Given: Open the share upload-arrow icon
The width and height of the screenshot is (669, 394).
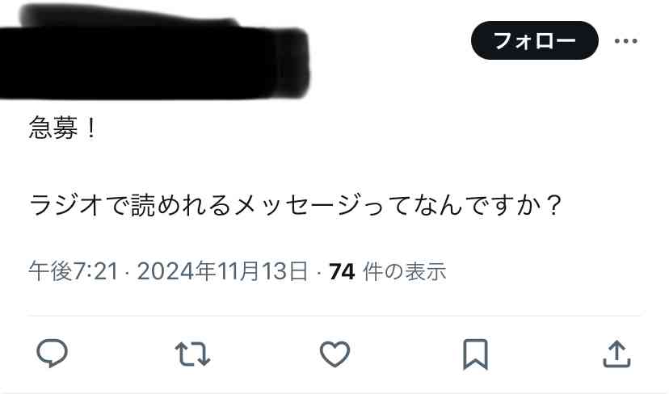Looking at the screenshot, I should point(617,354).
